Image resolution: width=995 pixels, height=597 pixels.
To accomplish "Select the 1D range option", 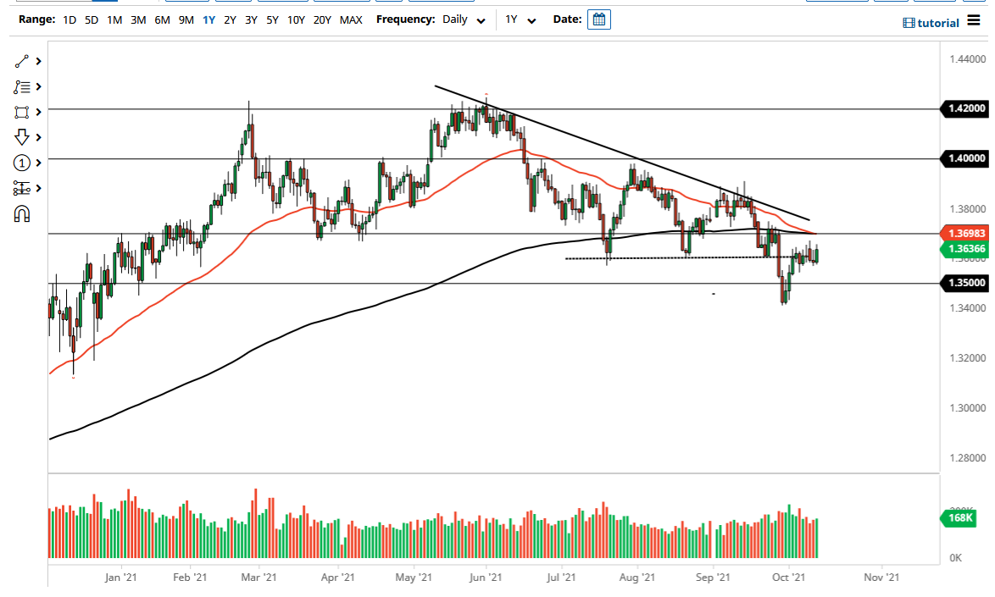I will tap(70, 19).
